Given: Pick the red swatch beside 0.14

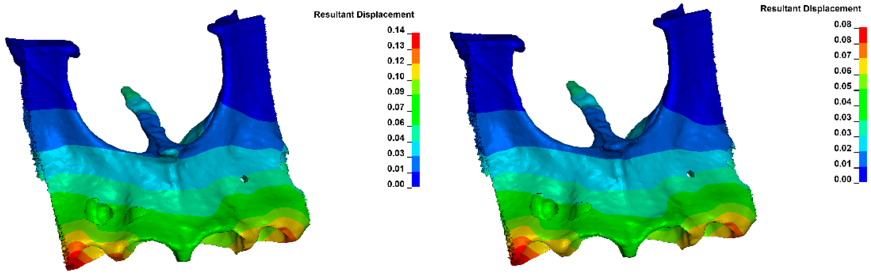Looking at the screenshot, I should 415,41.
